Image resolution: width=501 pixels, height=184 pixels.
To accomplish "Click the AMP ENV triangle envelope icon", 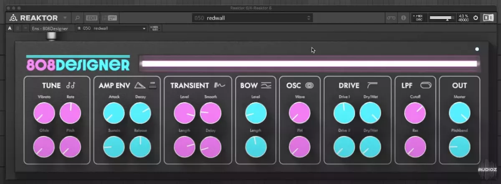I will [140, 86].
